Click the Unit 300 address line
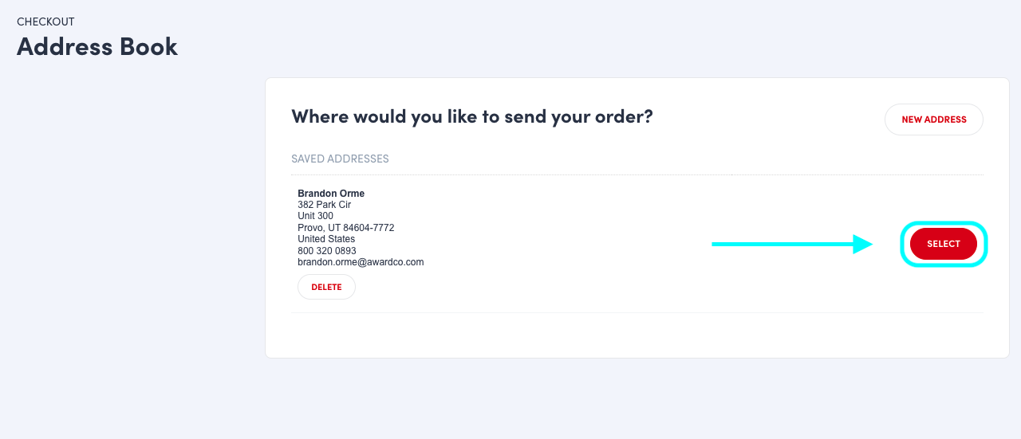 (316, 216)
